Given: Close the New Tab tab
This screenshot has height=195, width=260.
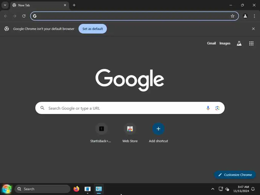Looking at the screenshot, I should click(65, 5).
